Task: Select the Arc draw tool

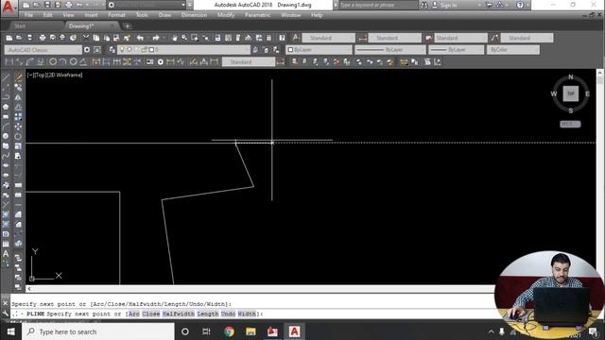Action: coord(6,127)
